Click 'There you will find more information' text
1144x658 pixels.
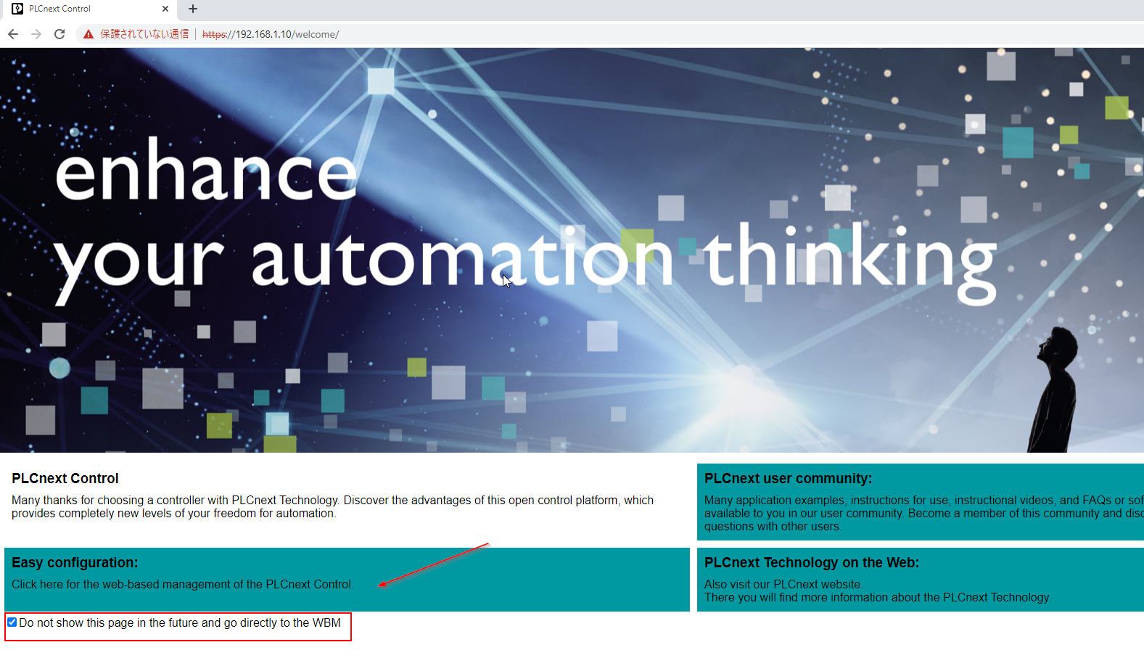[x=878, y=598]
